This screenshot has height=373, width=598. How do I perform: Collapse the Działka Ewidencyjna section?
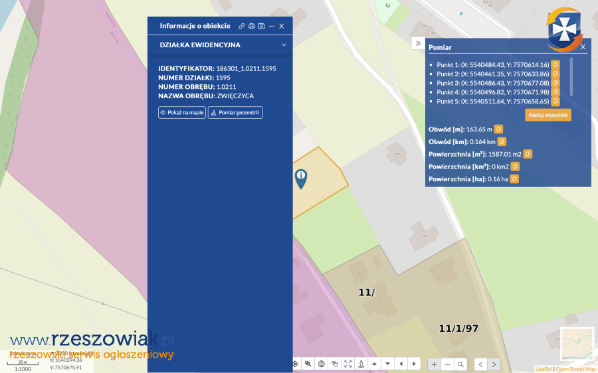pos(284,45)
